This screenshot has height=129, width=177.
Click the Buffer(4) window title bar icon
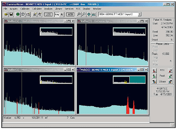pyautogui.click(x=6, y=21)
